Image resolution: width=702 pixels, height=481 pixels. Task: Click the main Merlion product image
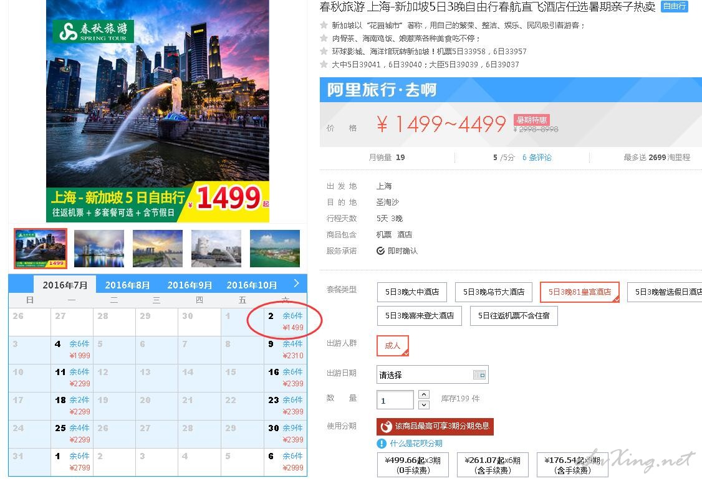[x=158, y=110]
